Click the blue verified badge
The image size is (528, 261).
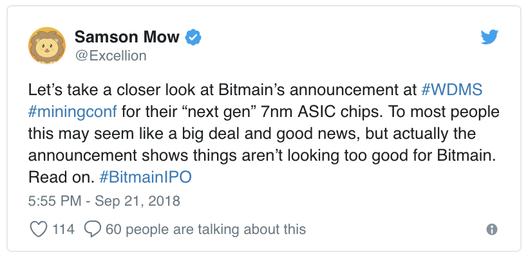(x=193, y=37)
